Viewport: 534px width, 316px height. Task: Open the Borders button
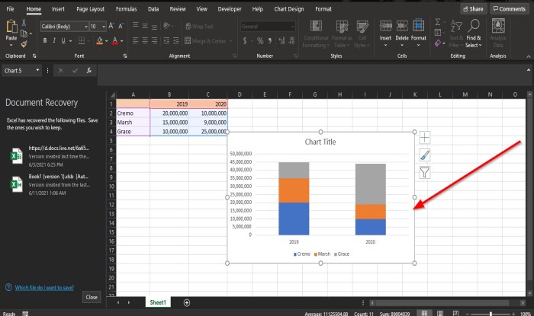(x=82, y=41)
